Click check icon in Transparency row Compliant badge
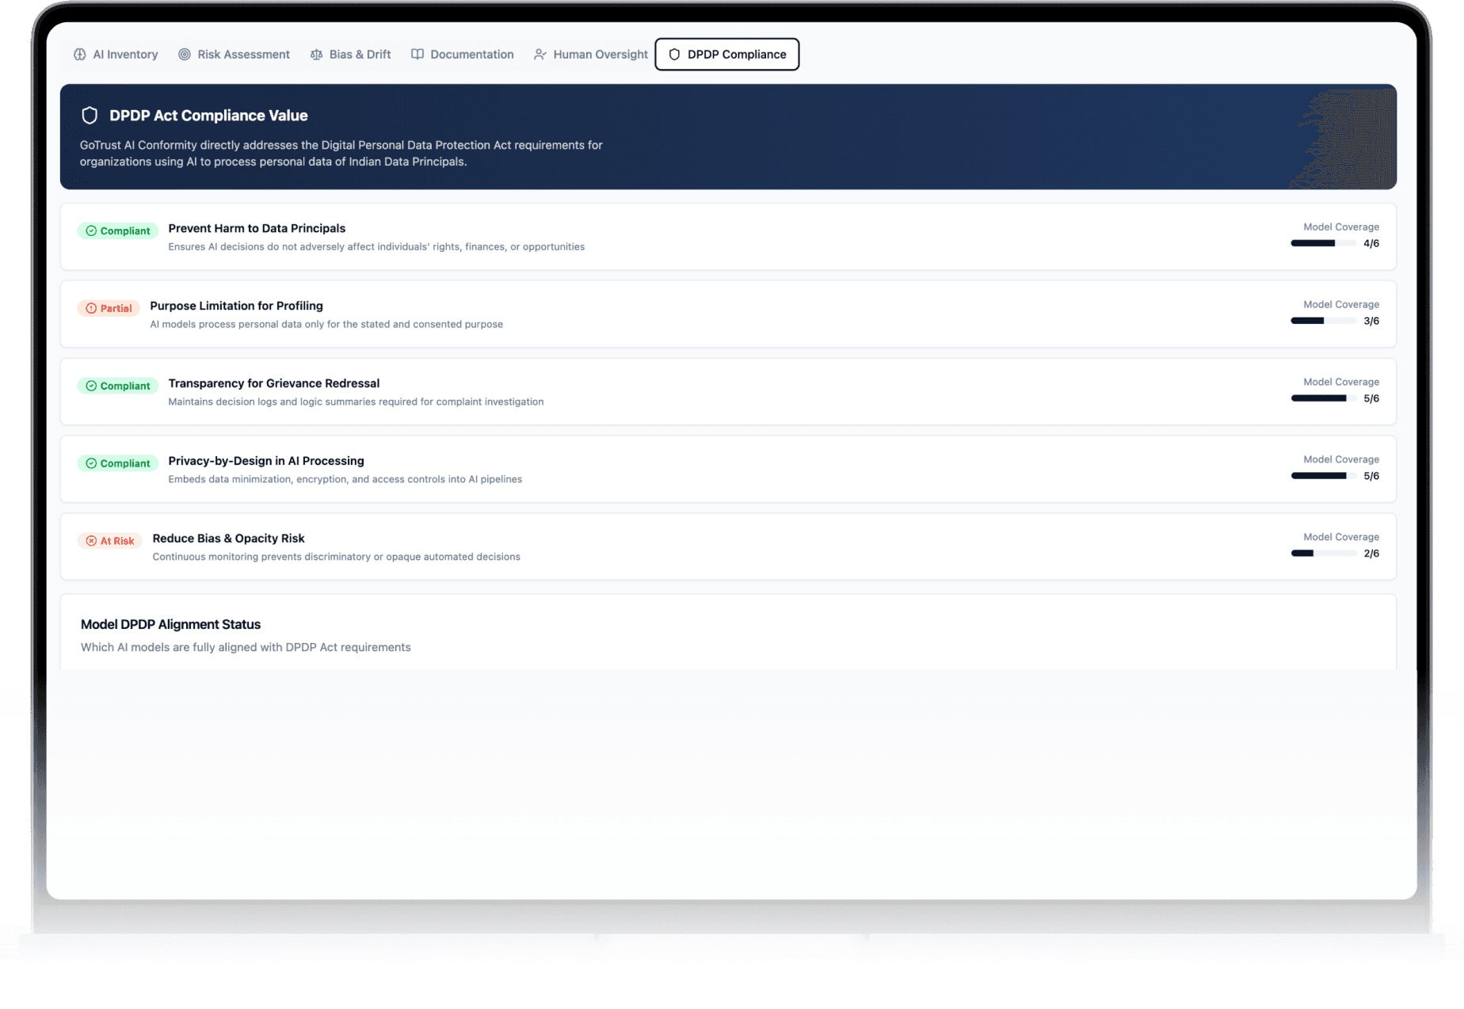1464x1009 pixels. click(91, 386)
